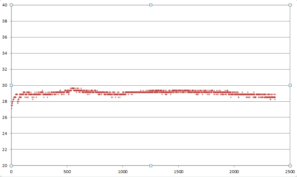Click the x-axis label 1000
Screen dimensions: 297x177
point(123,172)
